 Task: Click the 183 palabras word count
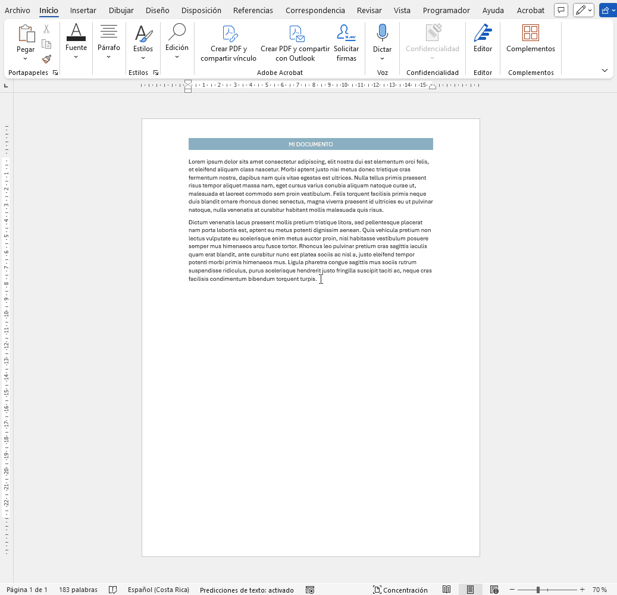click(78, 590)
